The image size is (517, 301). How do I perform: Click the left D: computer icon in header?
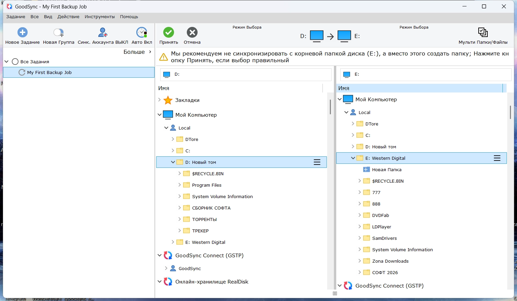click(x=317, y=36)
